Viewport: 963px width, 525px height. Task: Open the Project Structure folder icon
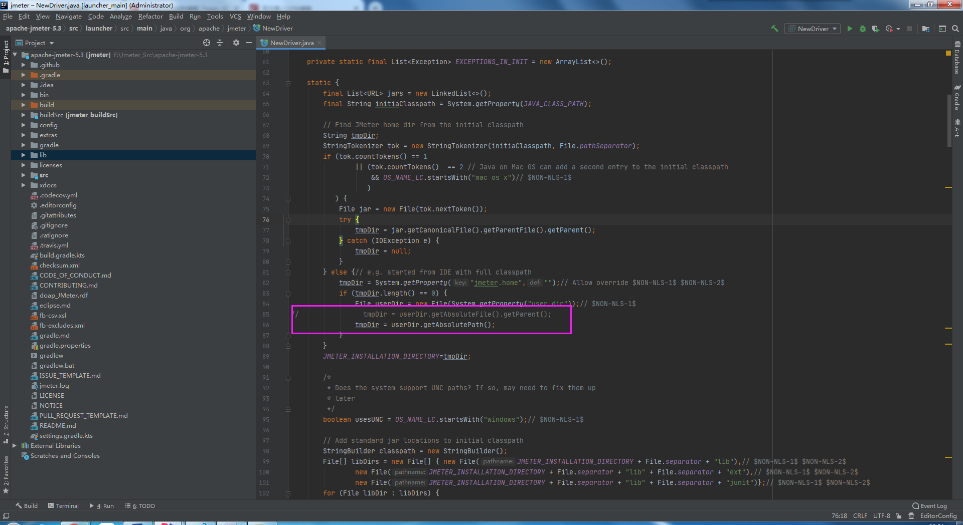(926, 29)
